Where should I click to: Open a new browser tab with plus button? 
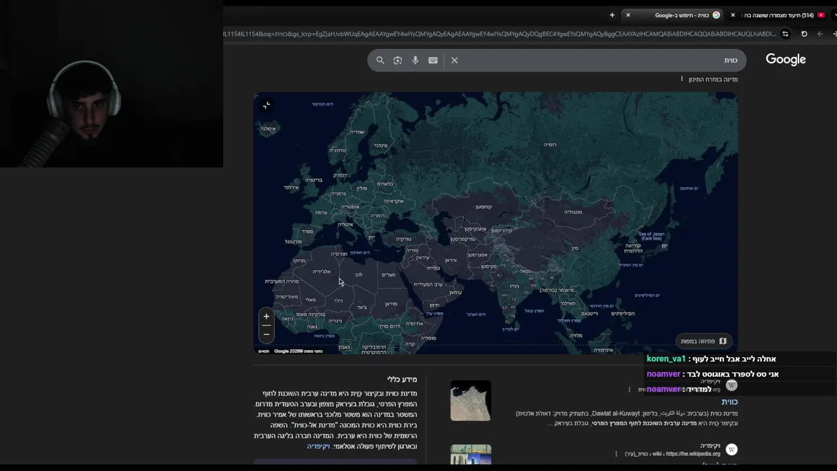click(x=612, y=15)
